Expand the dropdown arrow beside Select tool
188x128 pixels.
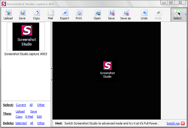coord(186,15)
